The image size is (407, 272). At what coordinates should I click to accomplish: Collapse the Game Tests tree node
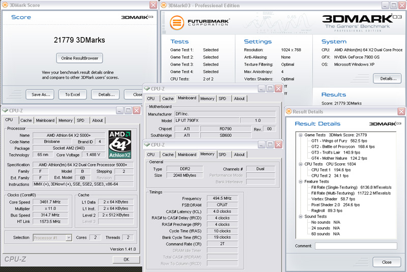tap(300, 135)
